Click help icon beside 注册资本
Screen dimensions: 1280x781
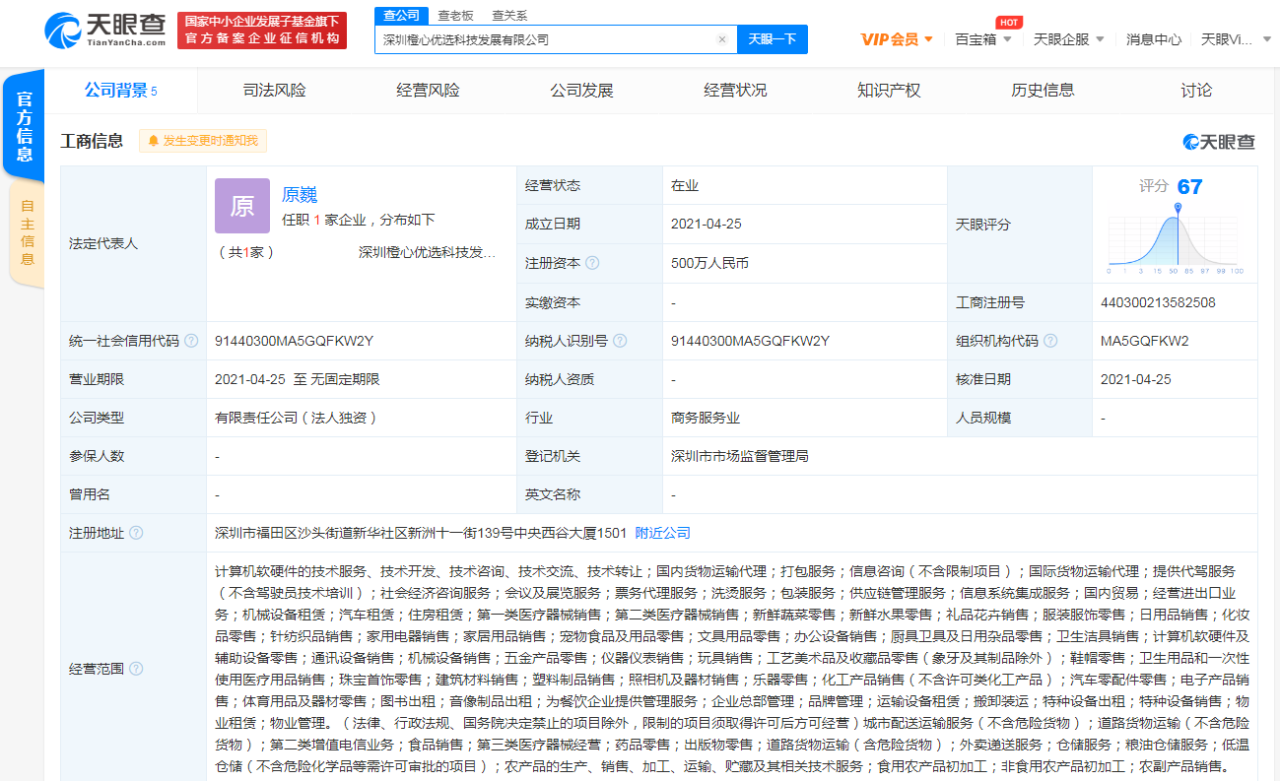pos(592,263)
